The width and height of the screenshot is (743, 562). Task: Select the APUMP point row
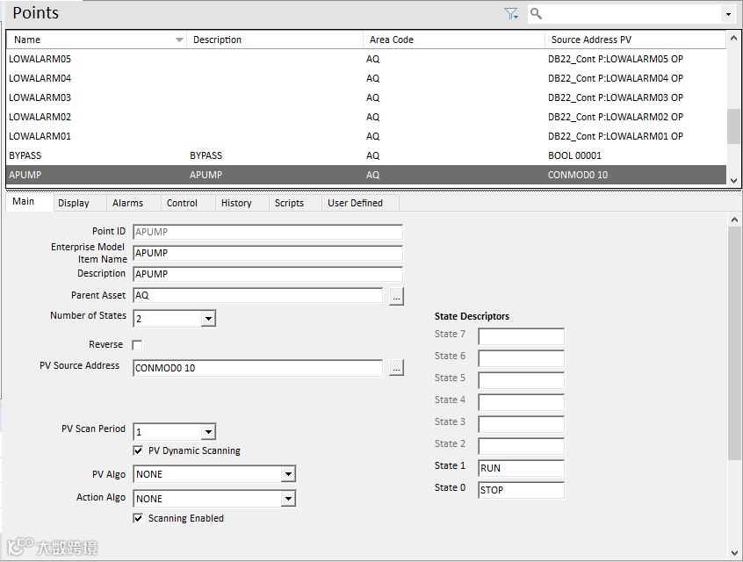pyautogui.click(x=366, y=175)
